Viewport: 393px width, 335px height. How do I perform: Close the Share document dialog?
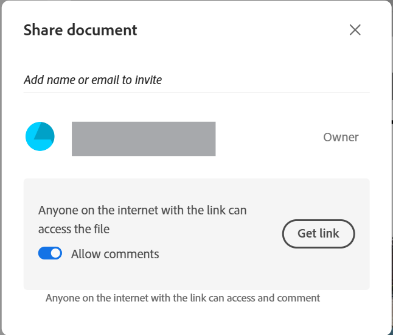coord(355,30)
